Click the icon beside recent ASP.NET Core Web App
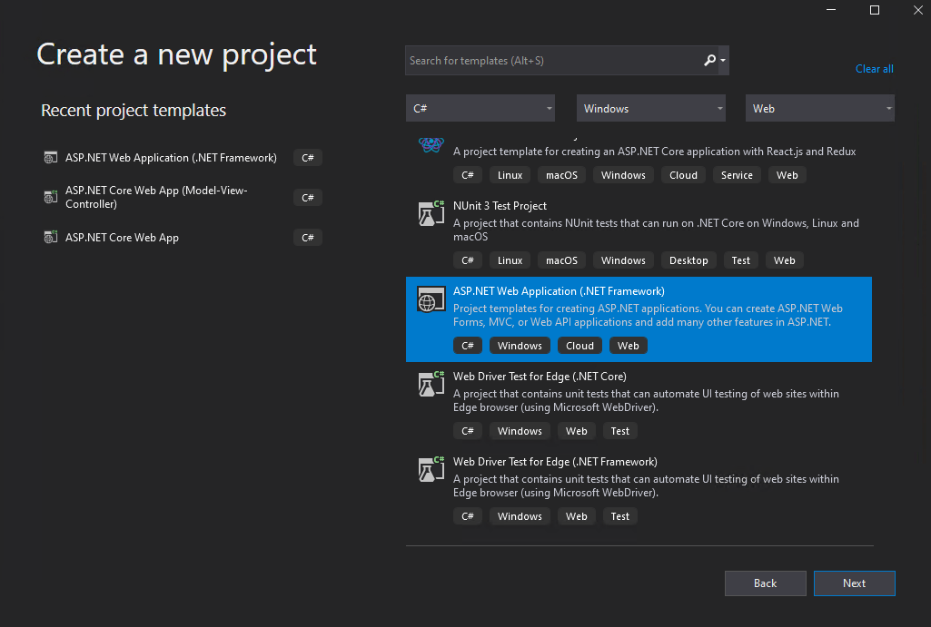 click(50, 237)
